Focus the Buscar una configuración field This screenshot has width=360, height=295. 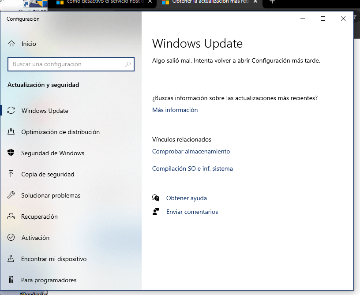(x=71, y=64)
